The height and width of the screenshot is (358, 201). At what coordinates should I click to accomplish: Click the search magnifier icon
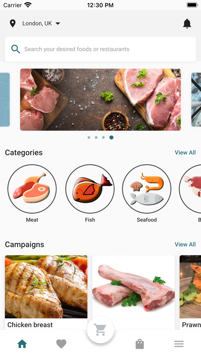point(16,49)
